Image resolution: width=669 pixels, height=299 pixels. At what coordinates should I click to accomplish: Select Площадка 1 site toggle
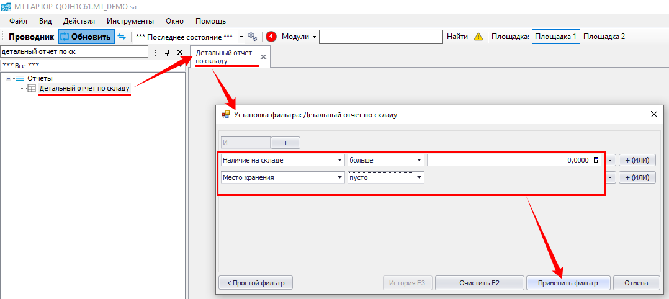coord(555,37)
